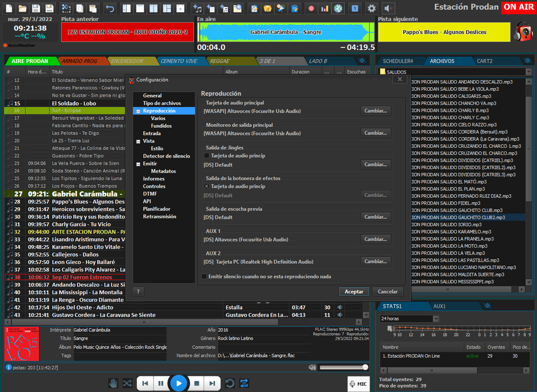This screenshot has width=537, height=392.
Task: Click the add folder toolbar icon
Action: [237, 8]
